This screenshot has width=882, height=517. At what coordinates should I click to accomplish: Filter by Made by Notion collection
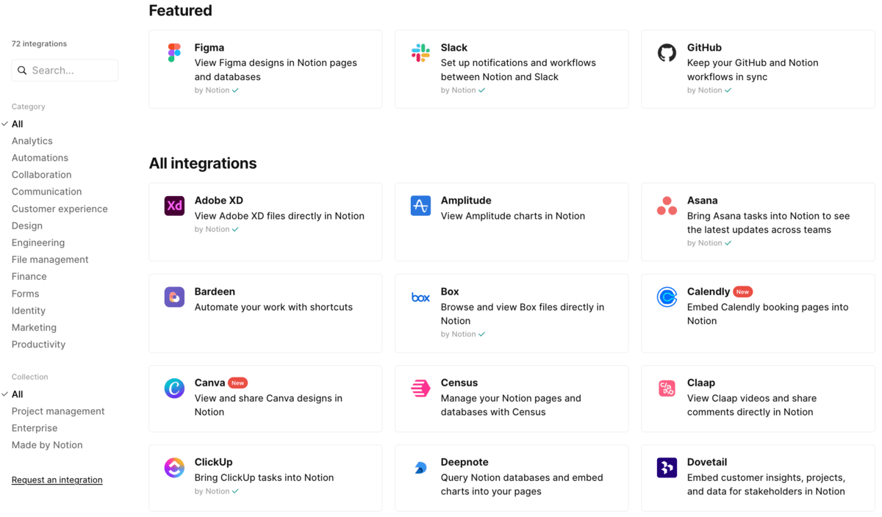coord(47,445)
